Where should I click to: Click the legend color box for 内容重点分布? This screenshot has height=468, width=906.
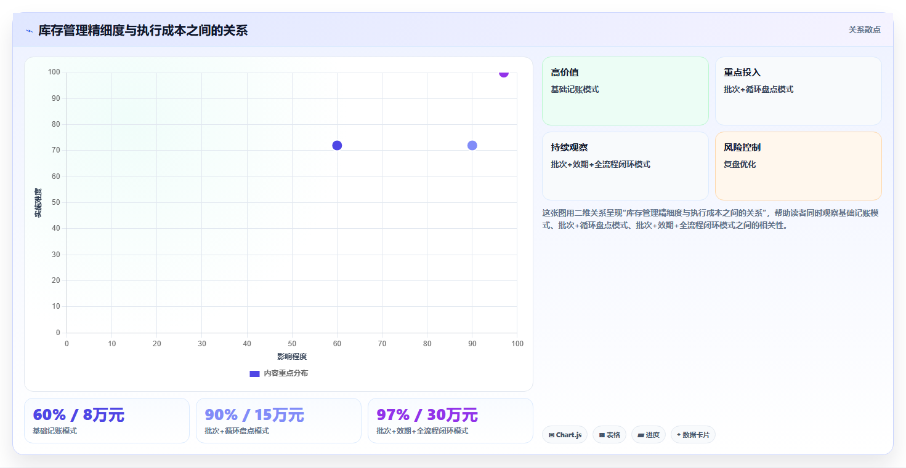(x=254, y=373)
